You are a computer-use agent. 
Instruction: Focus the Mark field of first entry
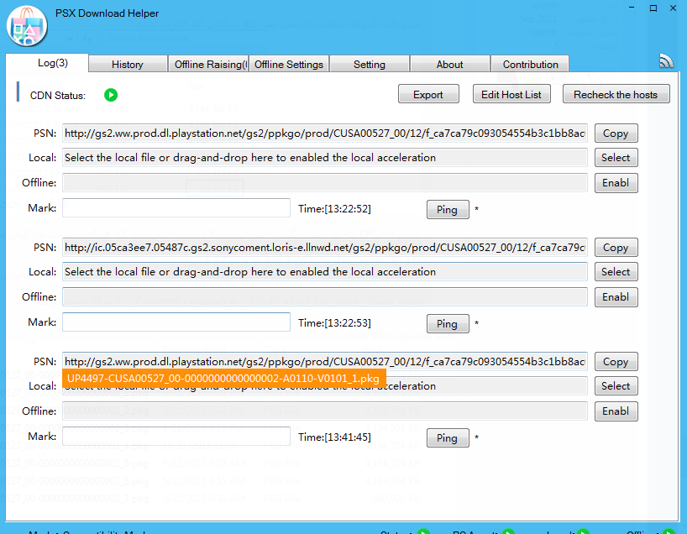coord(176,208)
